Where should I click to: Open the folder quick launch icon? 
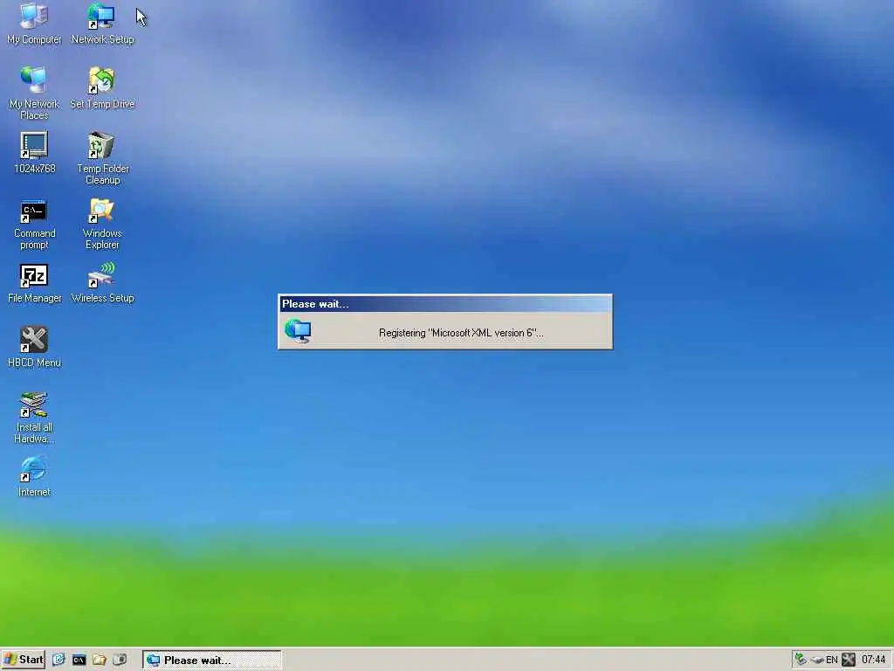point(100,660)
